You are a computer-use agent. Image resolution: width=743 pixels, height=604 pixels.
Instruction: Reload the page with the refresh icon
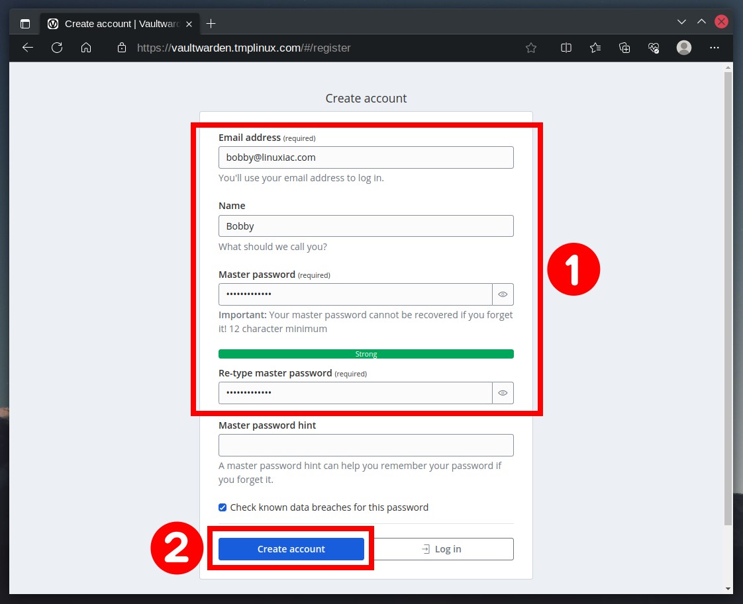pos(57,48)
